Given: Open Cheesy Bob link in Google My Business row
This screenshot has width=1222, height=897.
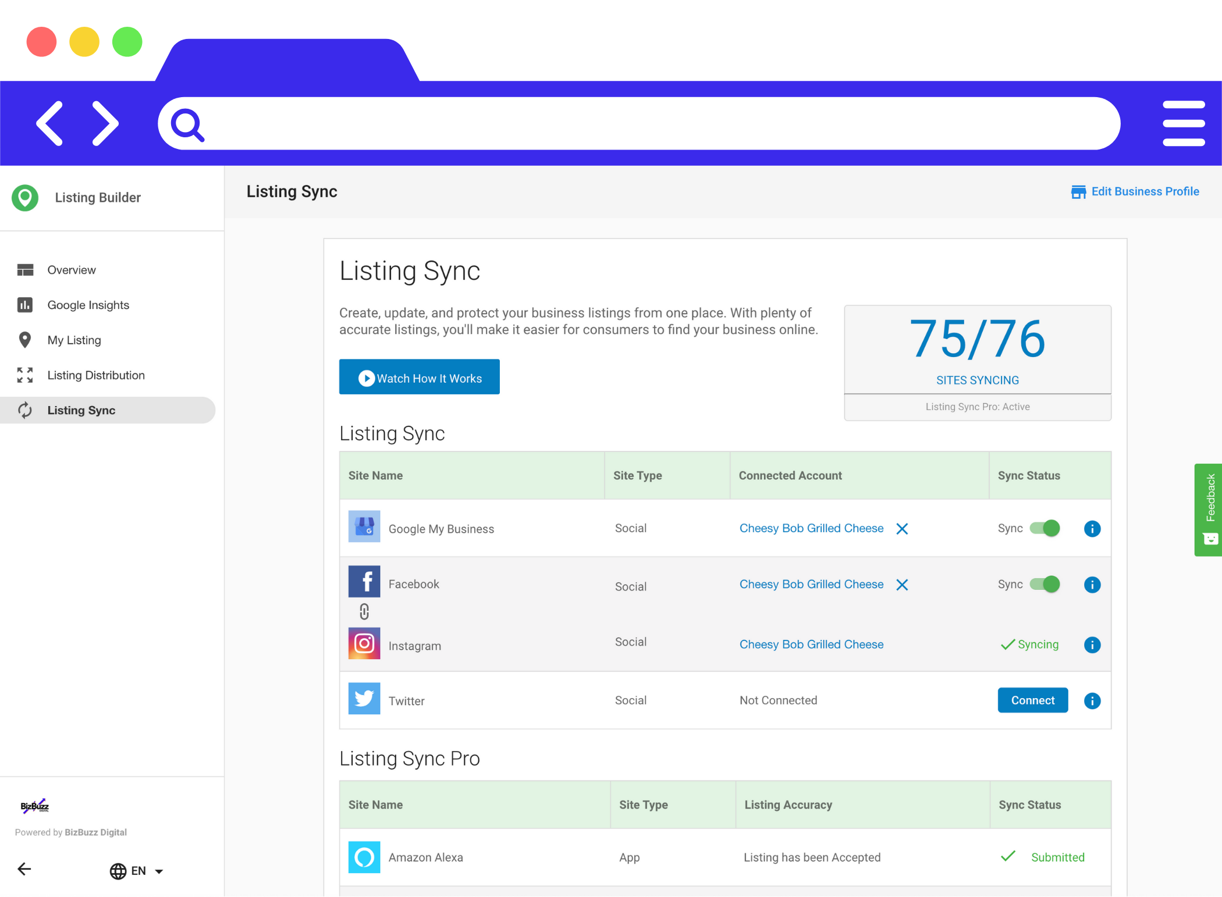Looking at the screenshot, I should (811, 528).
